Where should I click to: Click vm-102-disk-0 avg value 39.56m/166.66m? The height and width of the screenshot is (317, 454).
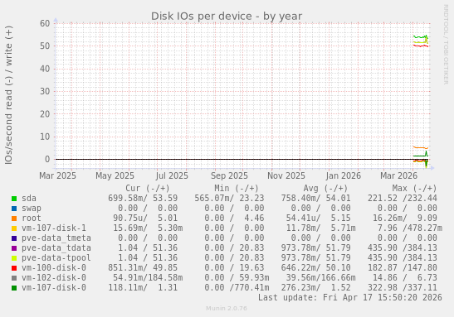click(x=321, y=277)
